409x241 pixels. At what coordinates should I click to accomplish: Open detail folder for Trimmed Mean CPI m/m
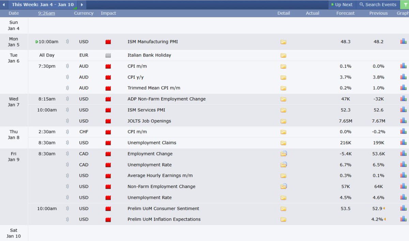pos(283,88)
